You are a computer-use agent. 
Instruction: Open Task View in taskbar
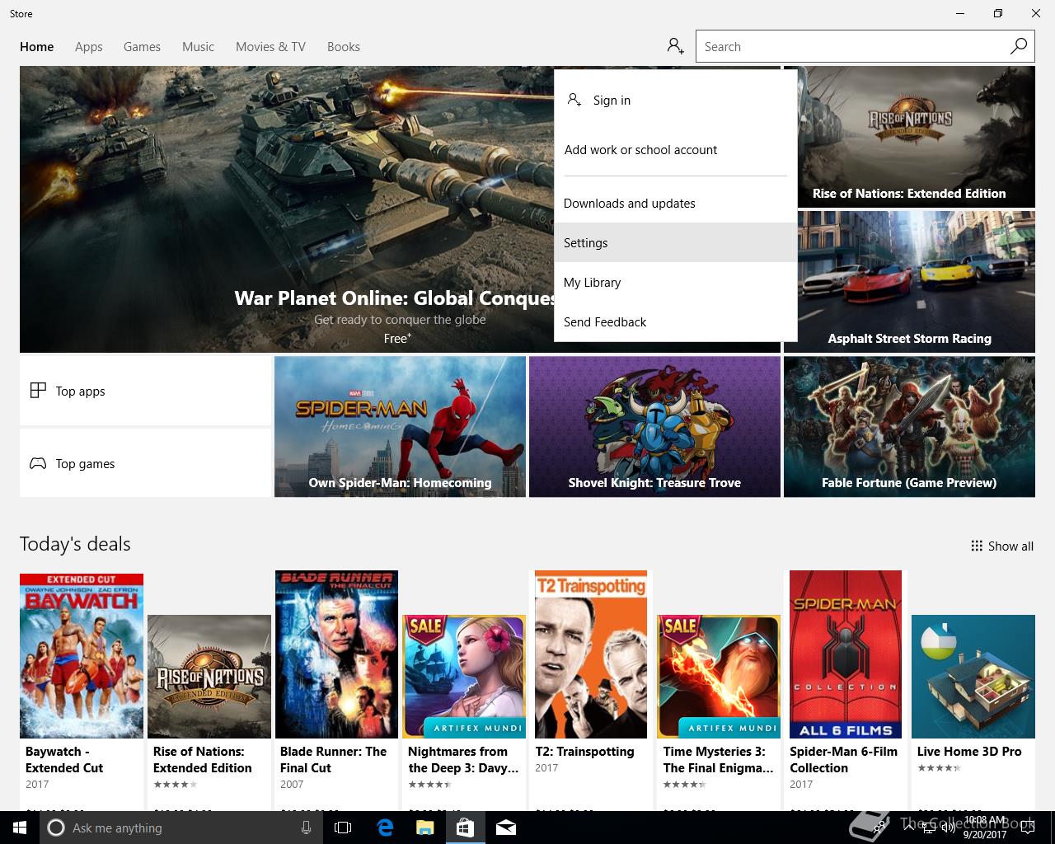343,828
